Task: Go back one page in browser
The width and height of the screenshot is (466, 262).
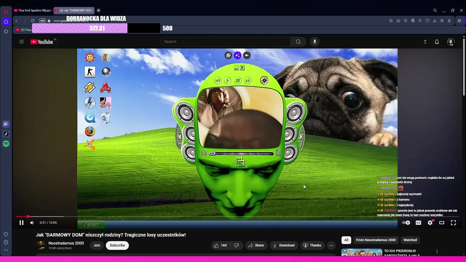Action: (x=16, y=21)
